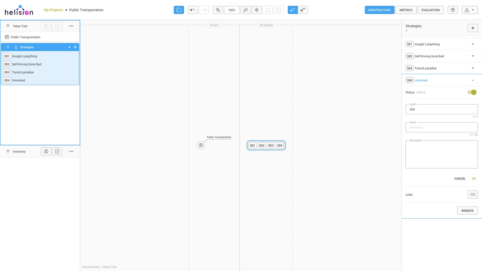Zoom in with the magnifier plus icon
The width and height of the screenshot is (482, 271).
tap(218, 10)
